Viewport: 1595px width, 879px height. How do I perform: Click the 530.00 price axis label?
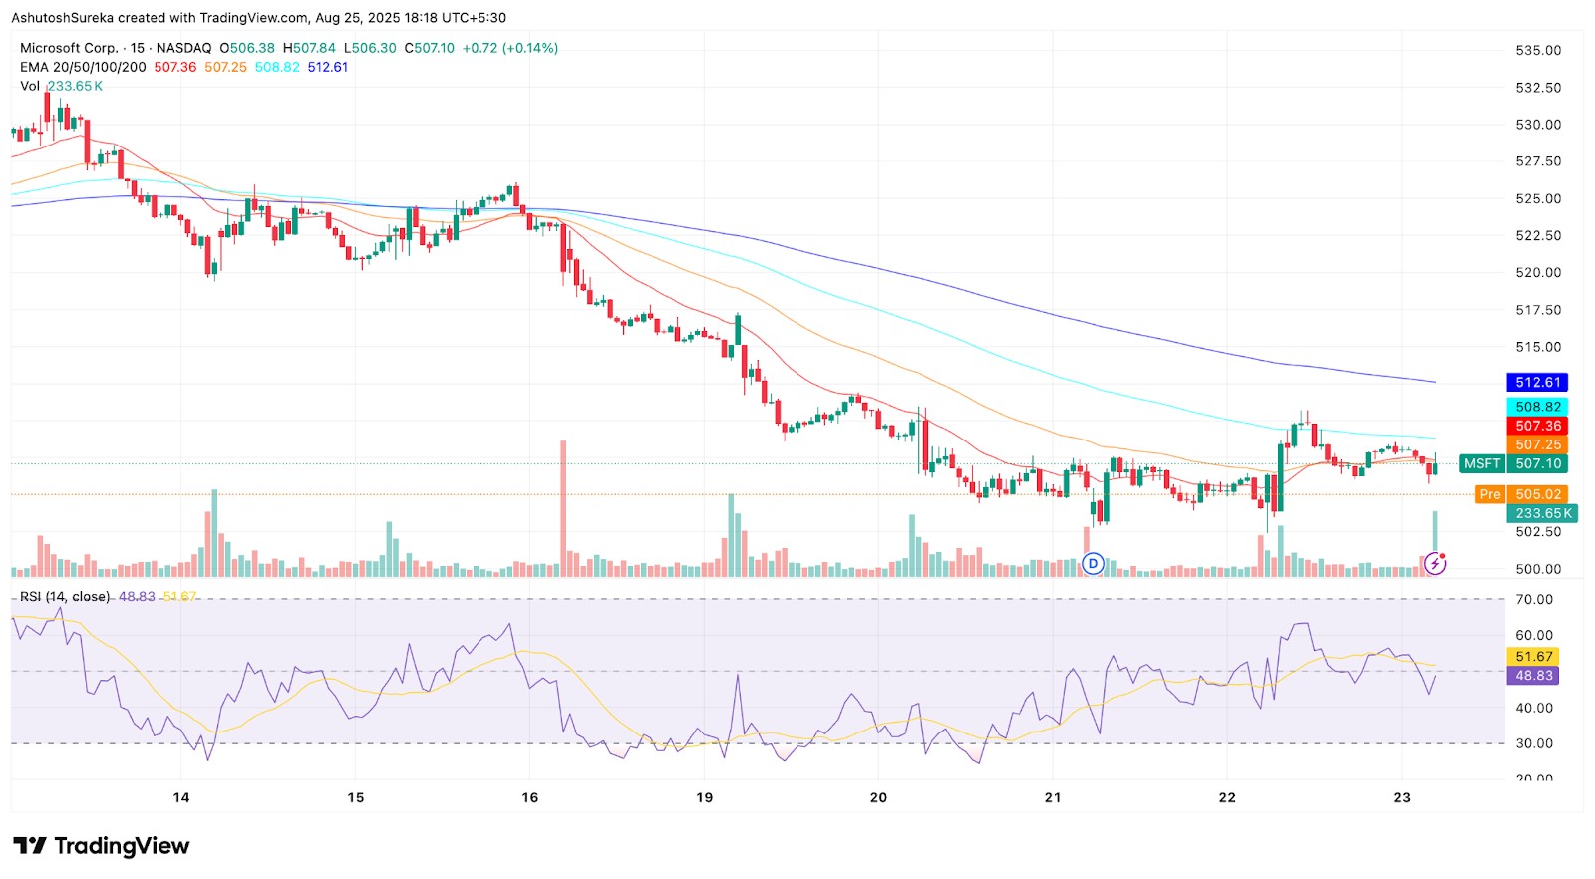pos(1538,125)
